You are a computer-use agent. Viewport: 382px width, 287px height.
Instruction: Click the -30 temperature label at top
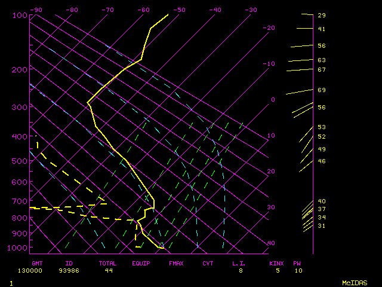click(x=251, y=10)
